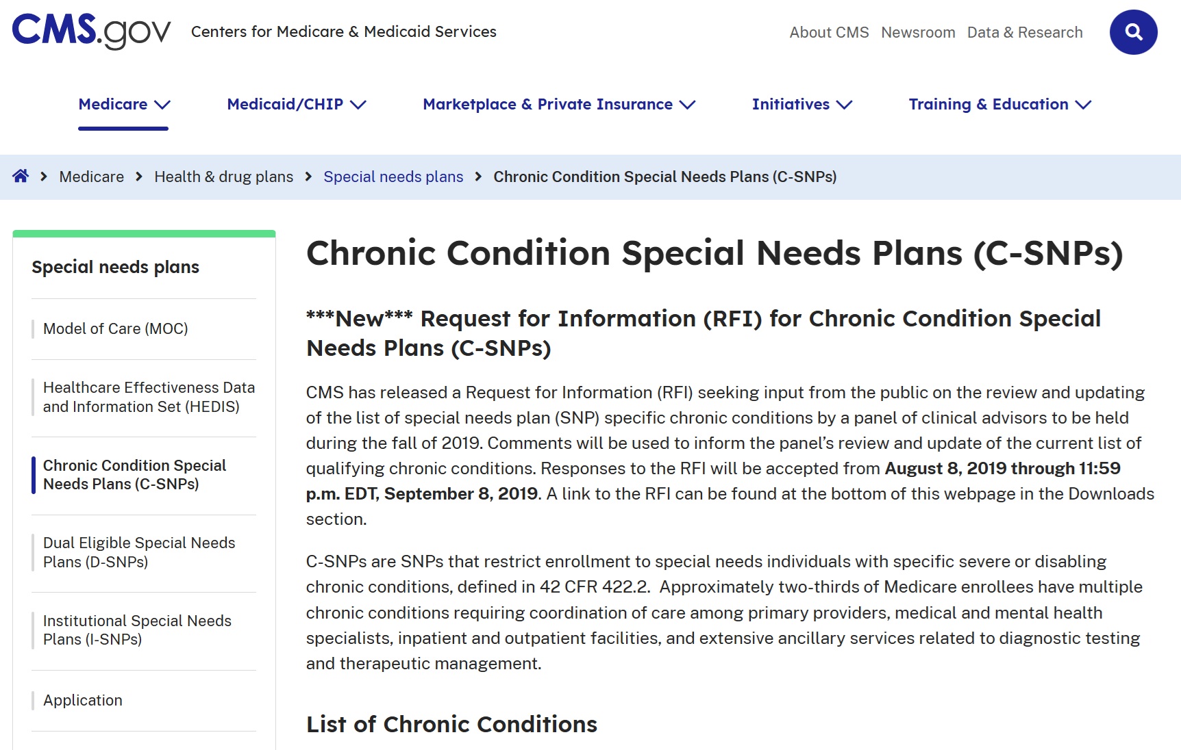Image resolution: width=1181 pixels, height=750 pixels.
Task: Expand the Medicare dropdown chevron
Action: pos(162,105)
